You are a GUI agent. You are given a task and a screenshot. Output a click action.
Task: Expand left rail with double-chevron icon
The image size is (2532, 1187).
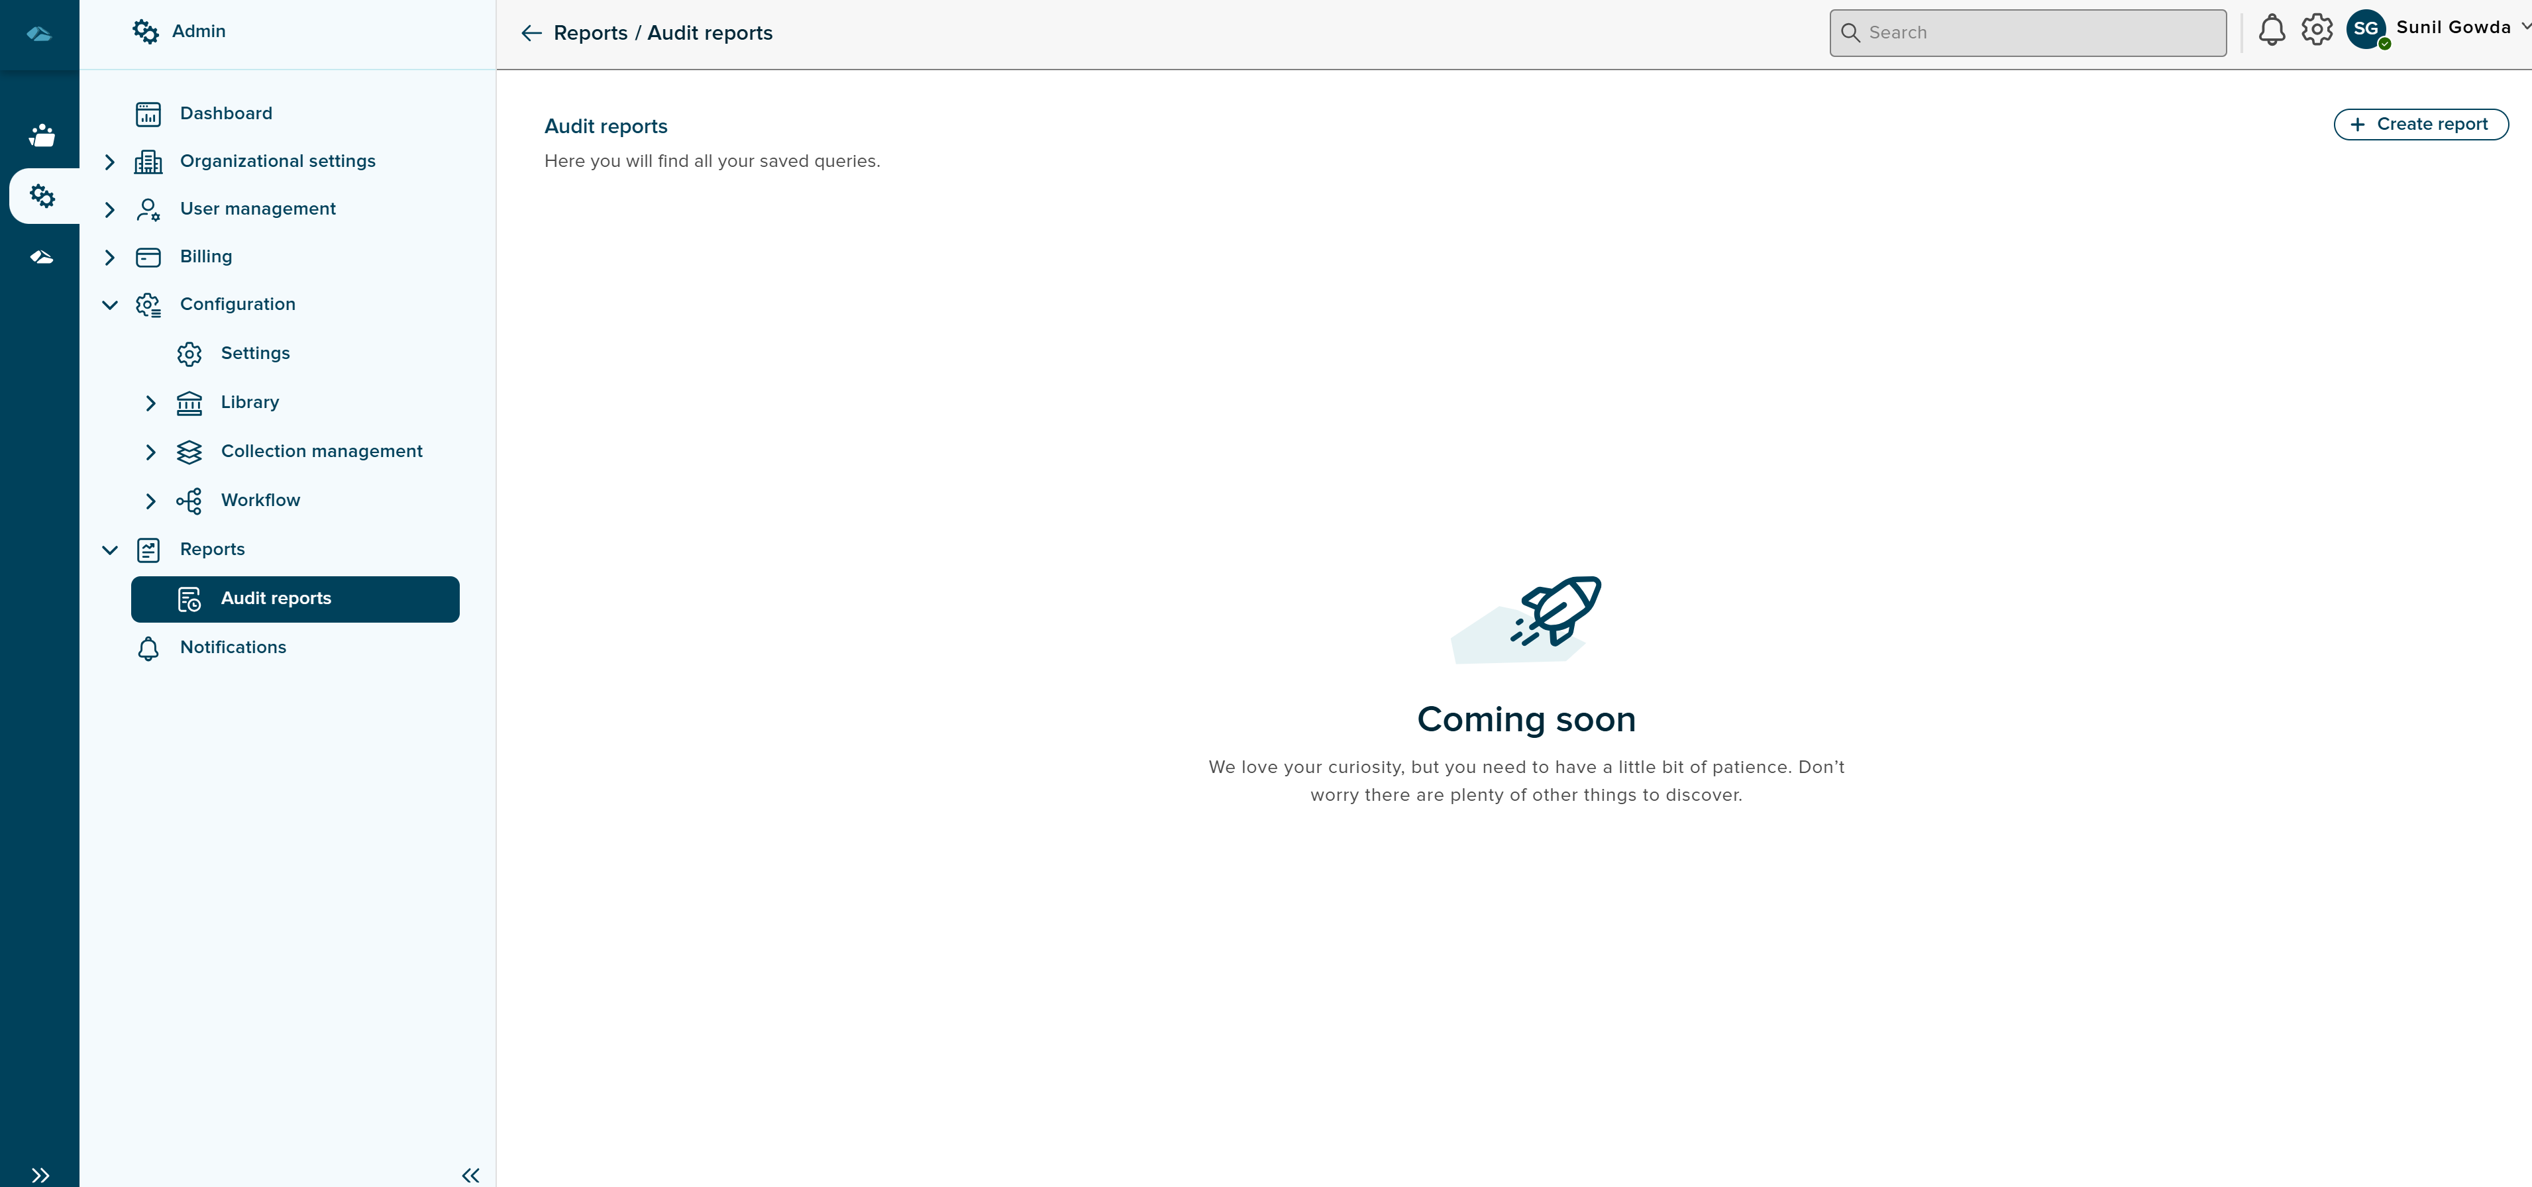pos(39,1174)
